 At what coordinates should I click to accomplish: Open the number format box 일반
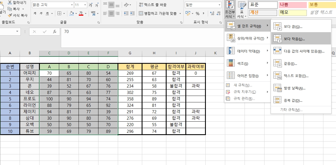[203, 5]
